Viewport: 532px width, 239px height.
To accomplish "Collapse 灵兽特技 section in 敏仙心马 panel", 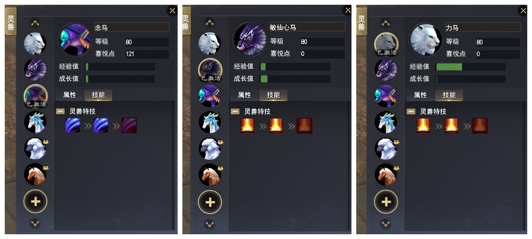I will click(x=235, y=111).
